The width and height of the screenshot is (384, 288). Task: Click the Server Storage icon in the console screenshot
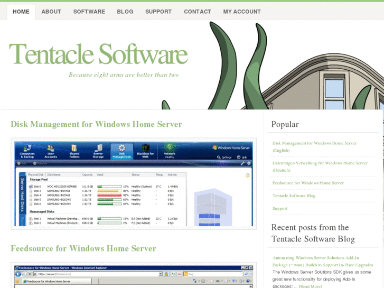[x=98, y=151]
